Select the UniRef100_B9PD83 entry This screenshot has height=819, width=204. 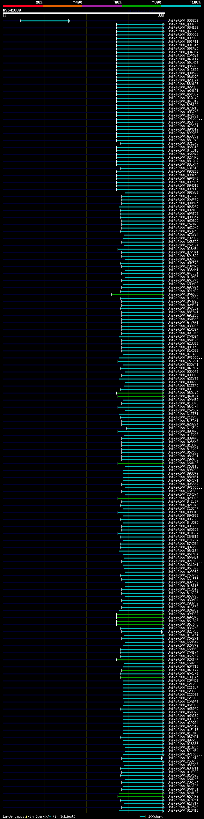(183, 38)
